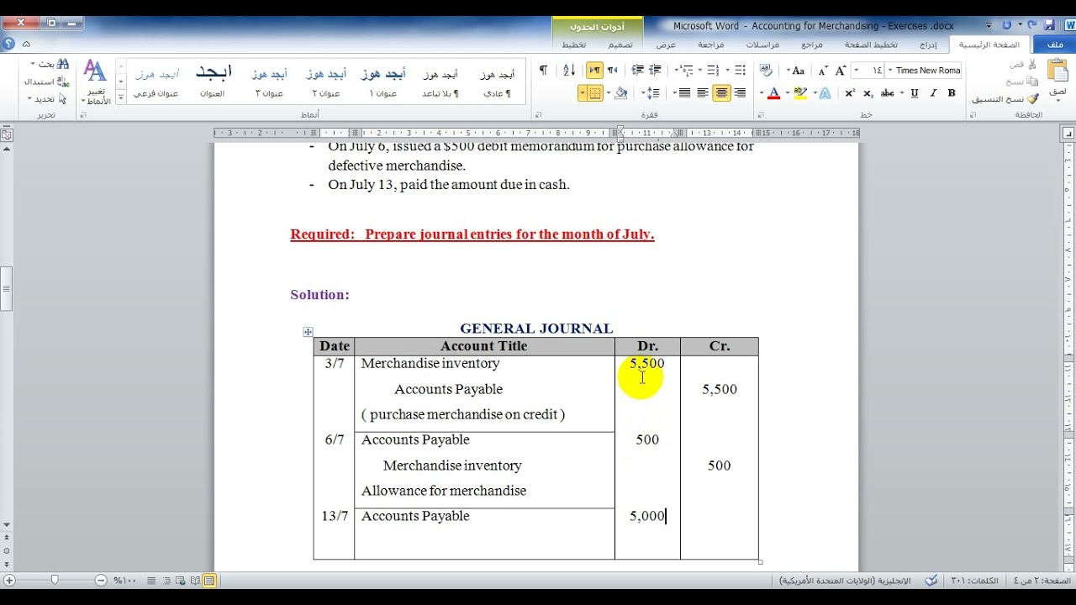This screenshot has width=1076, height=605.
Task: Adjust the zoom slider
Action: pyautogui.click(x=55, y=580)
